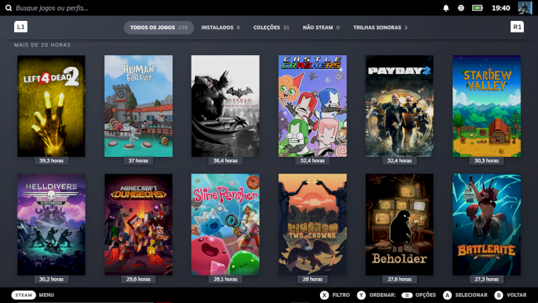Click the '30,2 horas' playtime label
This screenshot has width=538, height=303.
tap(51, 279)
